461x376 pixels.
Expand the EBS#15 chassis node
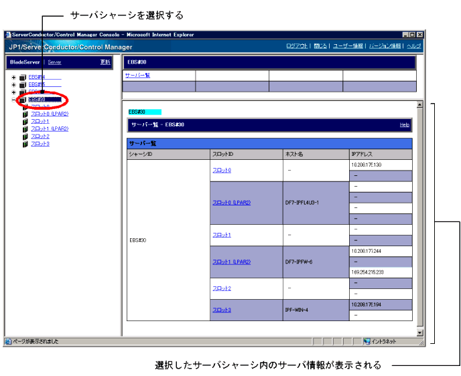(x=13, y=85)
